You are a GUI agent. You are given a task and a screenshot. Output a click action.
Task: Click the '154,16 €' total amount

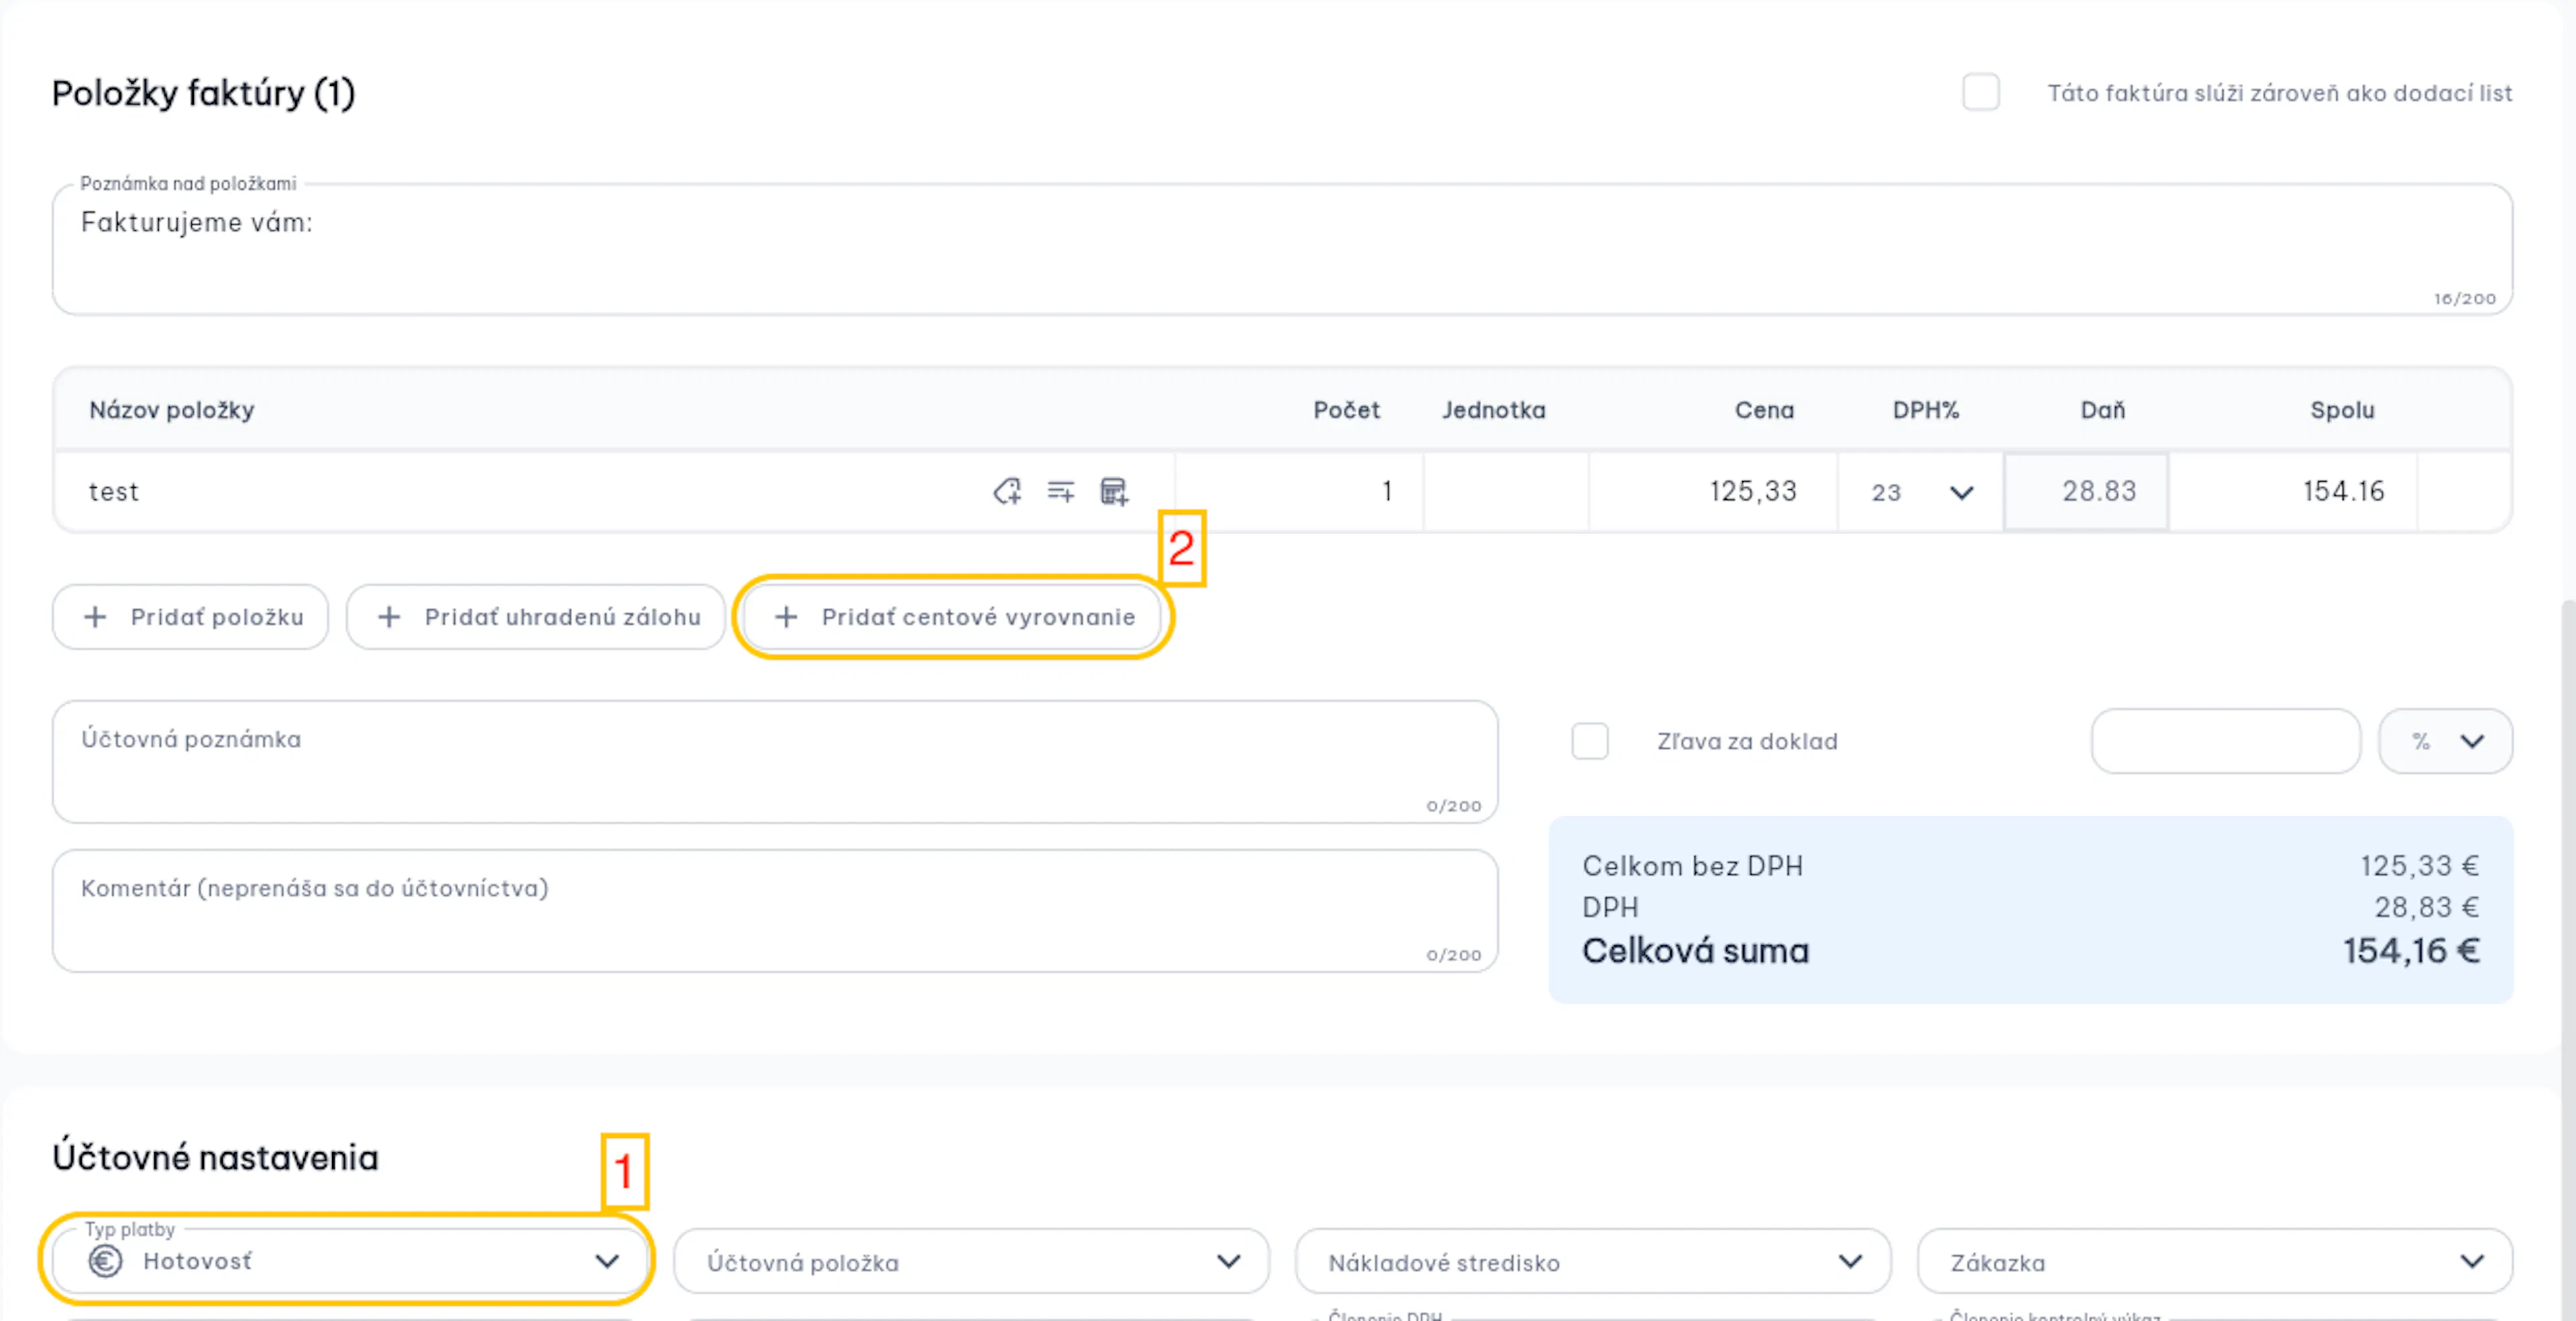coord(2411,950)
